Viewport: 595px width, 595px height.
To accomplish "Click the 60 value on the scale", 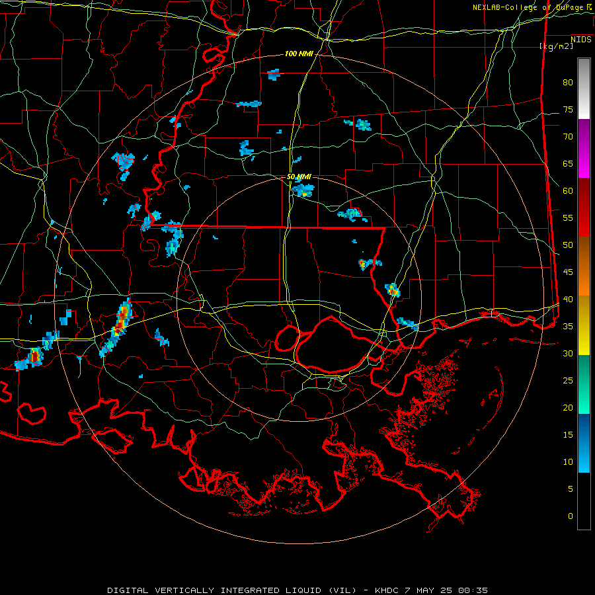I will pyautogui.click(x=568, y=191).
